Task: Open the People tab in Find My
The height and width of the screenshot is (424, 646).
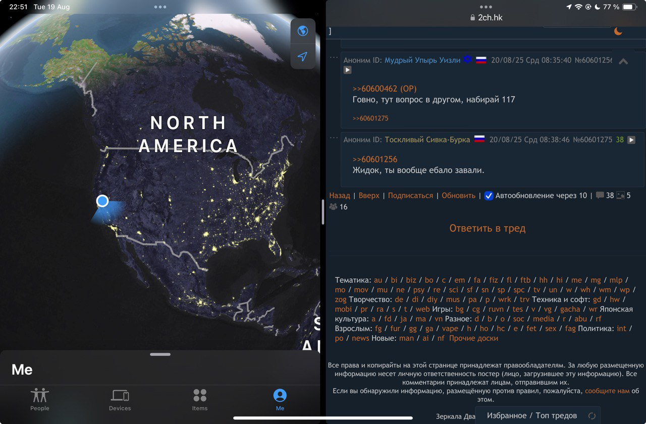Action: 39,399
